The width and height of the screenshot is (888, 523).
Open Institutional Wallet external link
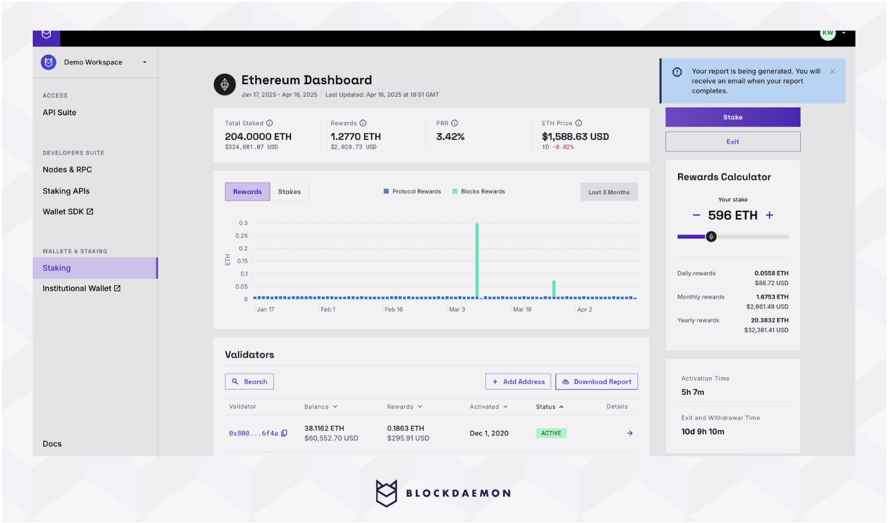coord(82,288)
